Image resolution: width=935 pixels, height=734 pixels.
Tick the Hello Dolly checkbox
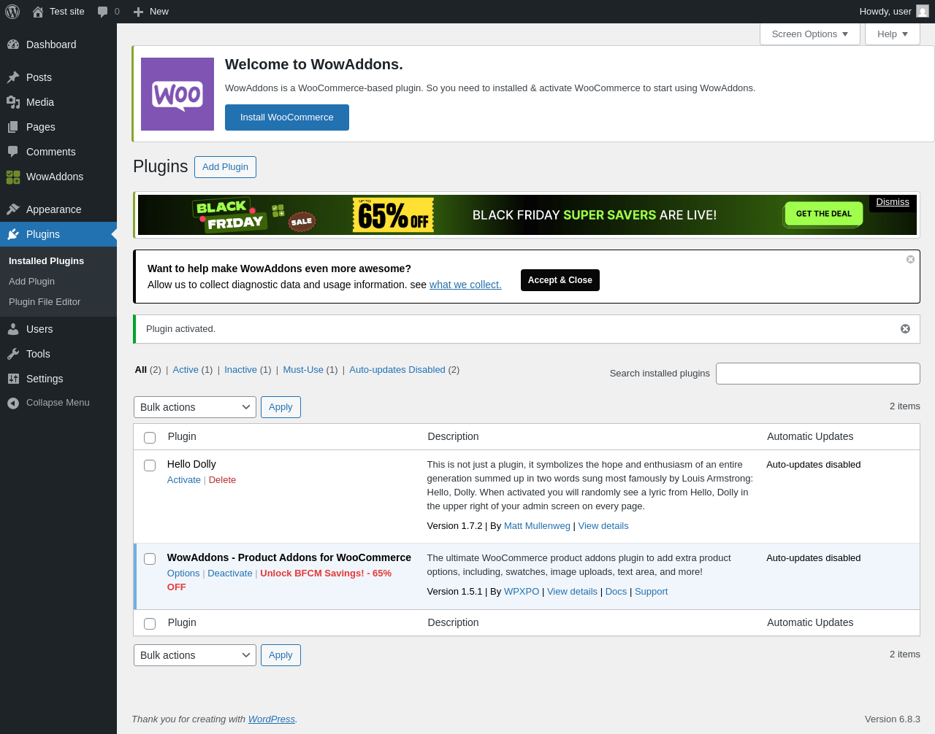coord(150,465)
